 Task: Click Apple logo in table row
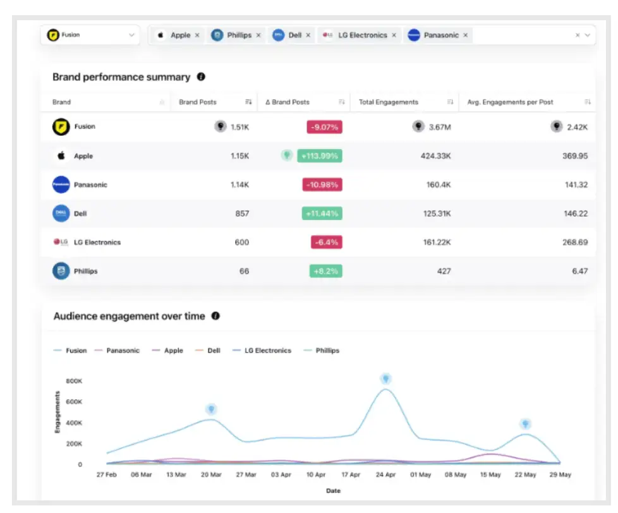point(61,155)
